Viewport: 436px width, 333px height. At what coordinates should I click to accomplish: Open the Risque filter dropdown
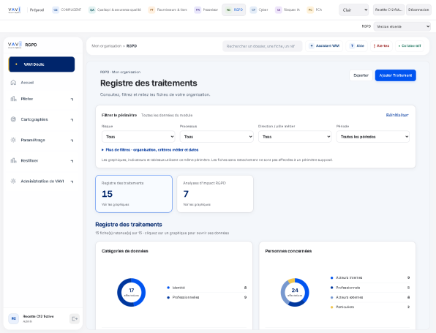[x=138, y=137]
